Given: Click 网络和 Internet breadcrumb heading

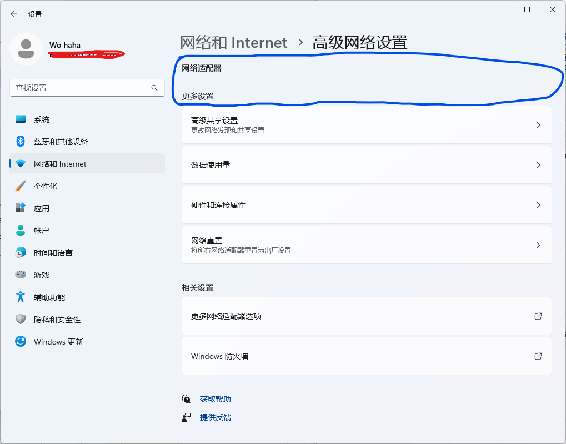Looking at the screenshot, I should pyautogui.click(x=233, y=43).
